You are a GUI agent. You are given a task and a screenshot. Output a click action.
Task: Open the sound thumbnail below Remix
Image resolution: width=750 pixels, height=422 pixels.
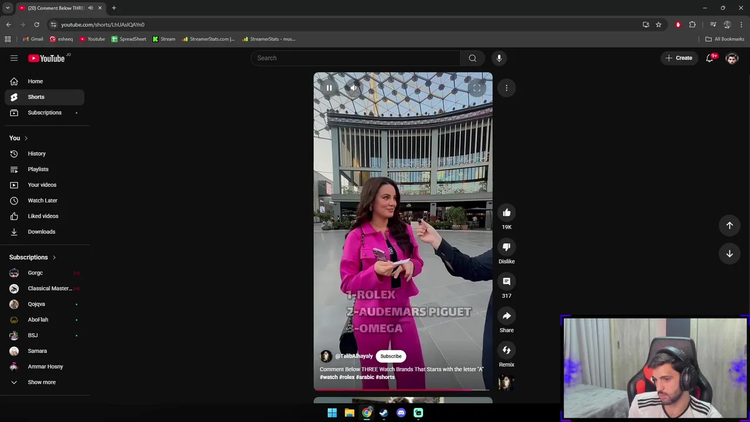pos(506,383)
